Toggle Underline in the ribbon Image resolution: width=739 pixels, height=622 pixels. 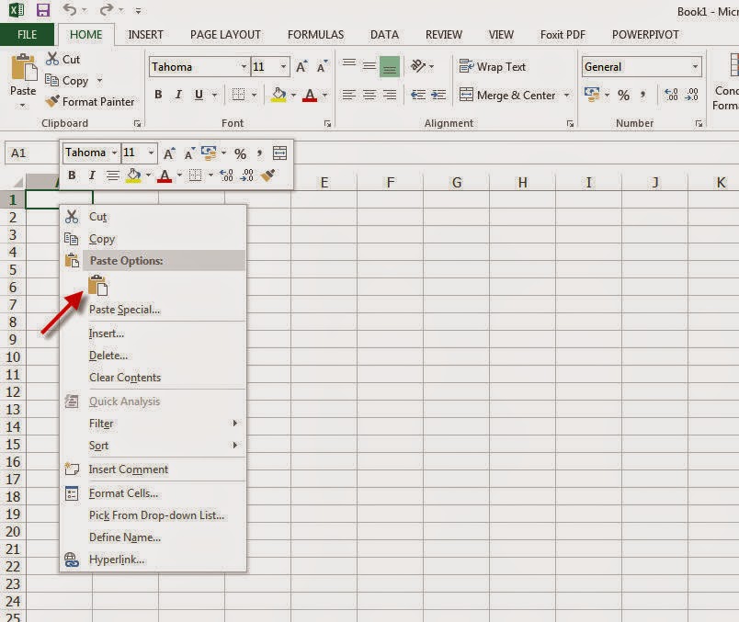tap(199, 95)
